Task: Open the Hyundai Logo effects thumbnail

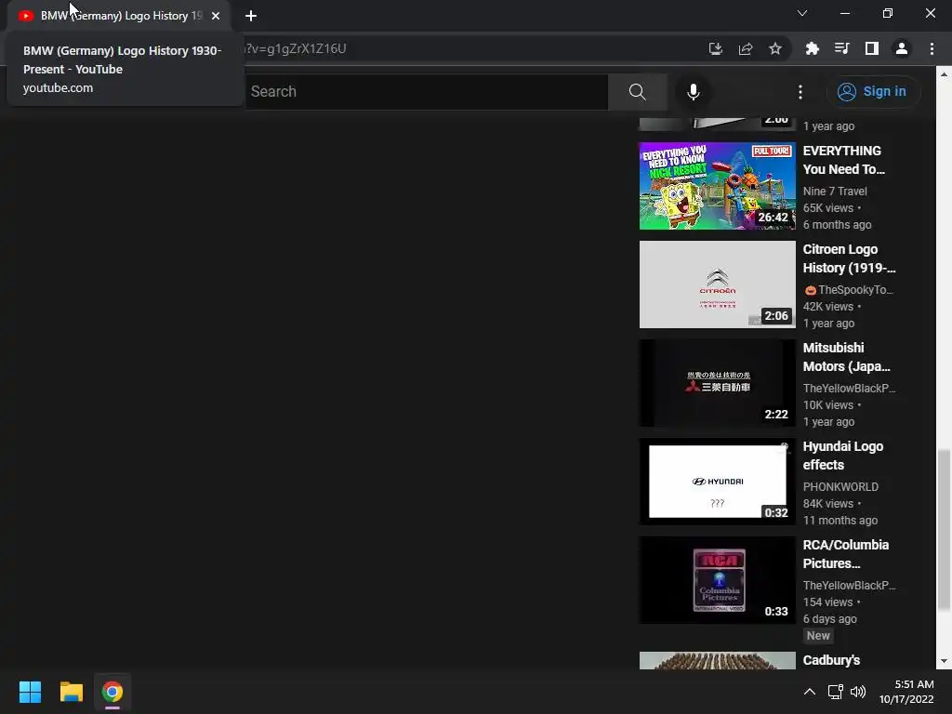Action: pos(717,482)
